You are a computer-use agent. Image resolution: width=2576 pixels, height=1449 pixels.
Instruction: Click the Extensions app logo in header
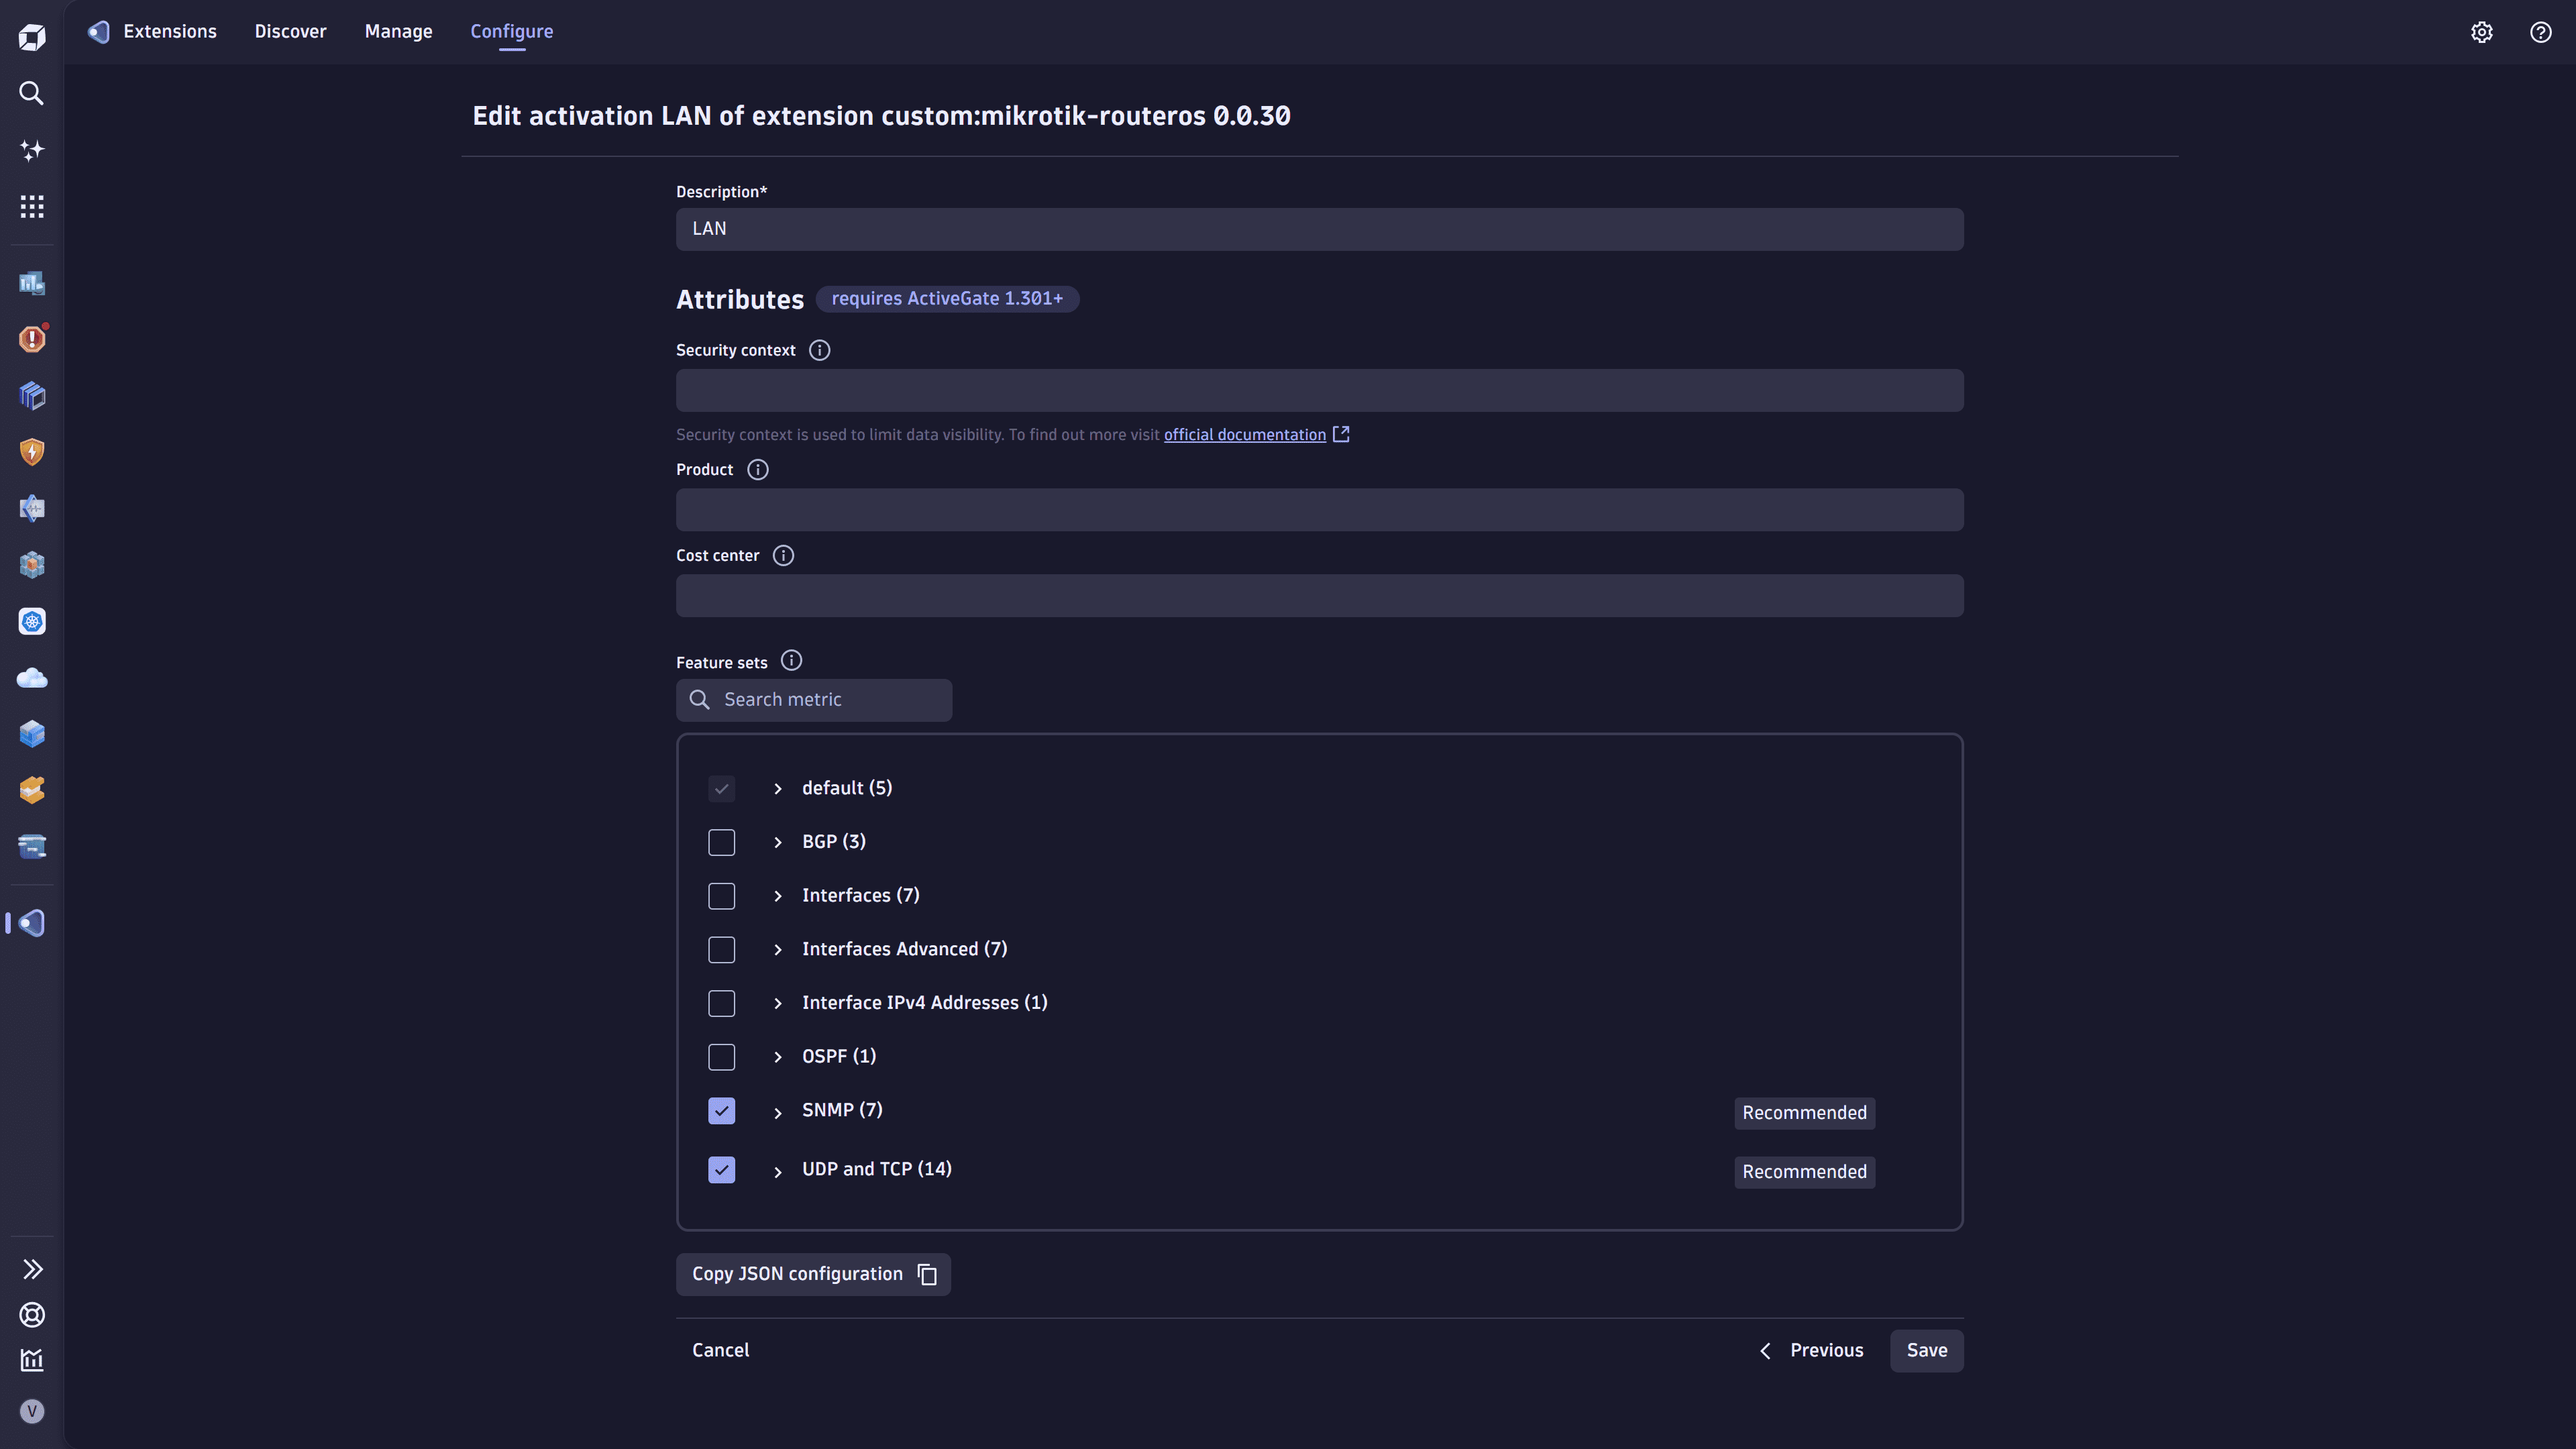pyautogui.click(x=98, y=31)
